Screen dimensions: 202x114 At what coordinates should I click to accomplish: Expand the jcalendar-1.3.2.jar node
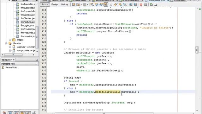coord(10,47)
